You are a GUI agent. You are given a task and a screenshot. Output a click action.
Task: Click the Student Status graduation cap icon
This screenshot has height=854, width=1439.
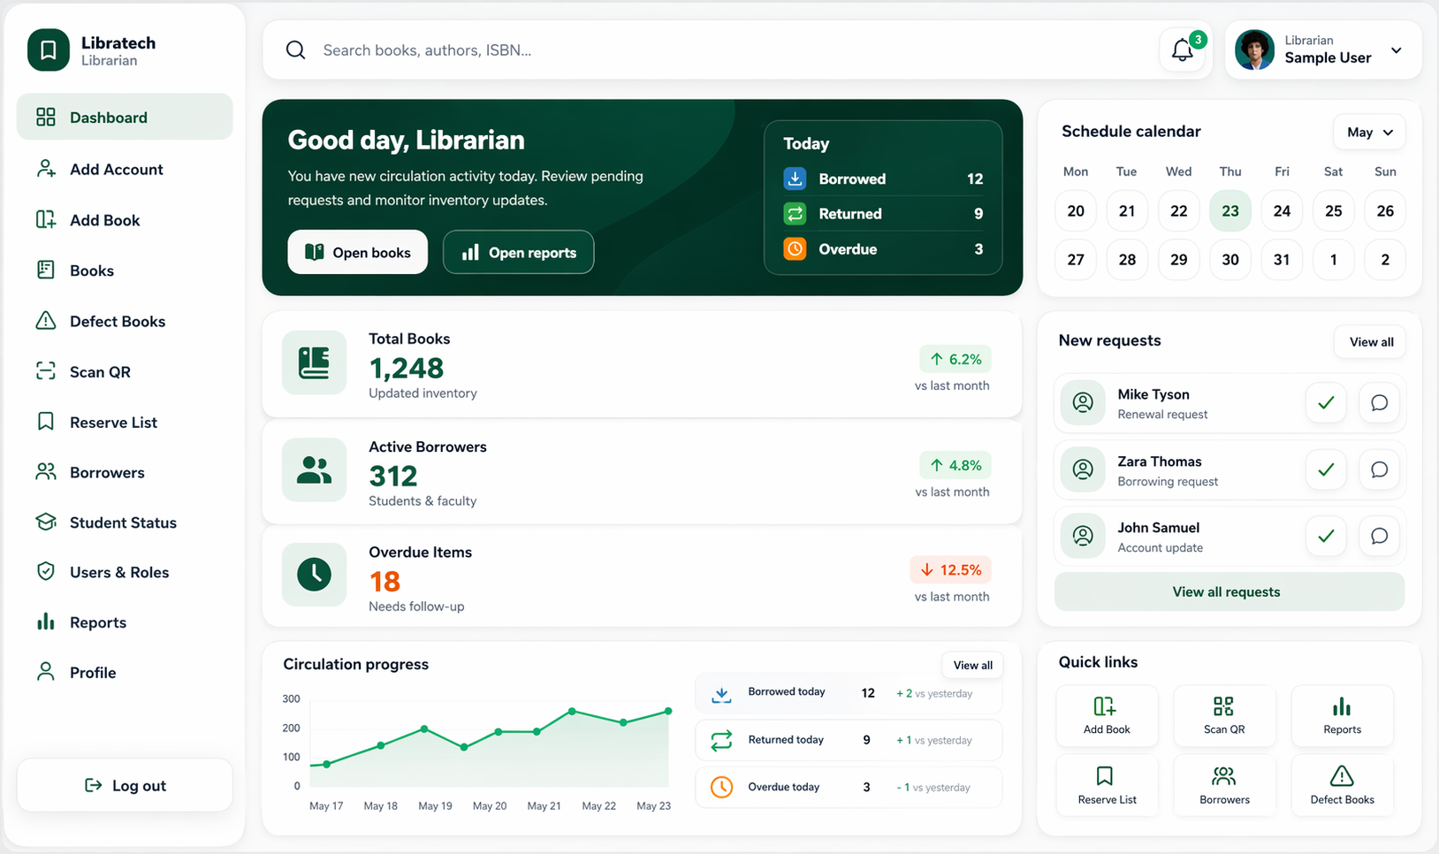coord(46,522)
